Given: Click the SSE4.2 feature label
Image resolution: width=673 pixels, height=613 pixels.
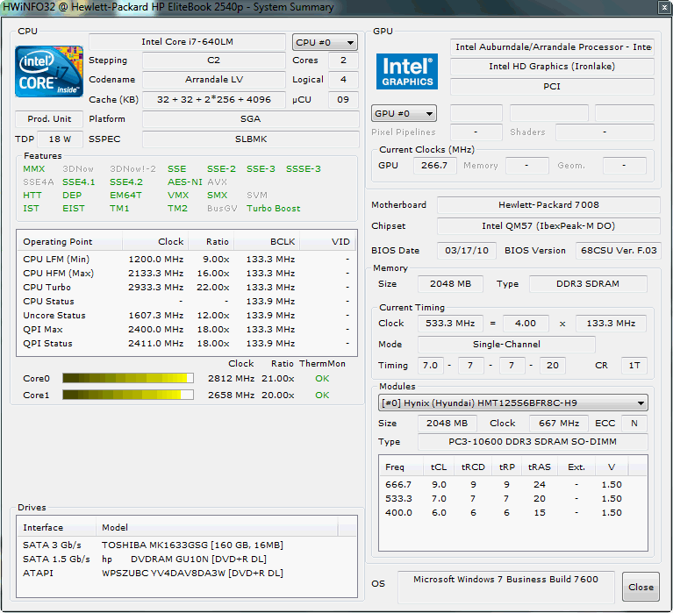Looking at the screenshot, I should point(126,182).
